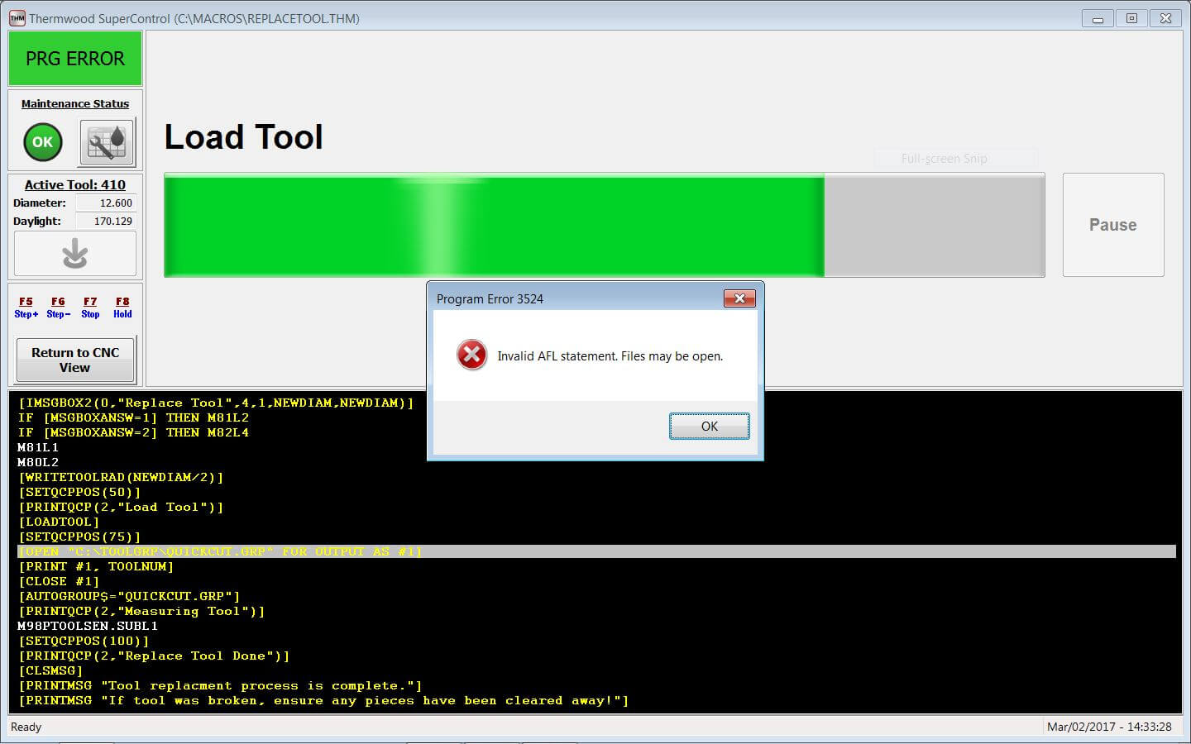Click the green OK maintenance status icon
The width and height of the screenshot is (1191, 744).
[42, 141]
